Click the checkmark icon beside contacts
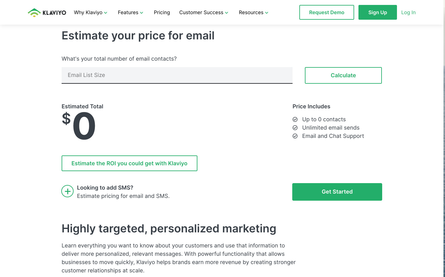 (x=295, y=119)
